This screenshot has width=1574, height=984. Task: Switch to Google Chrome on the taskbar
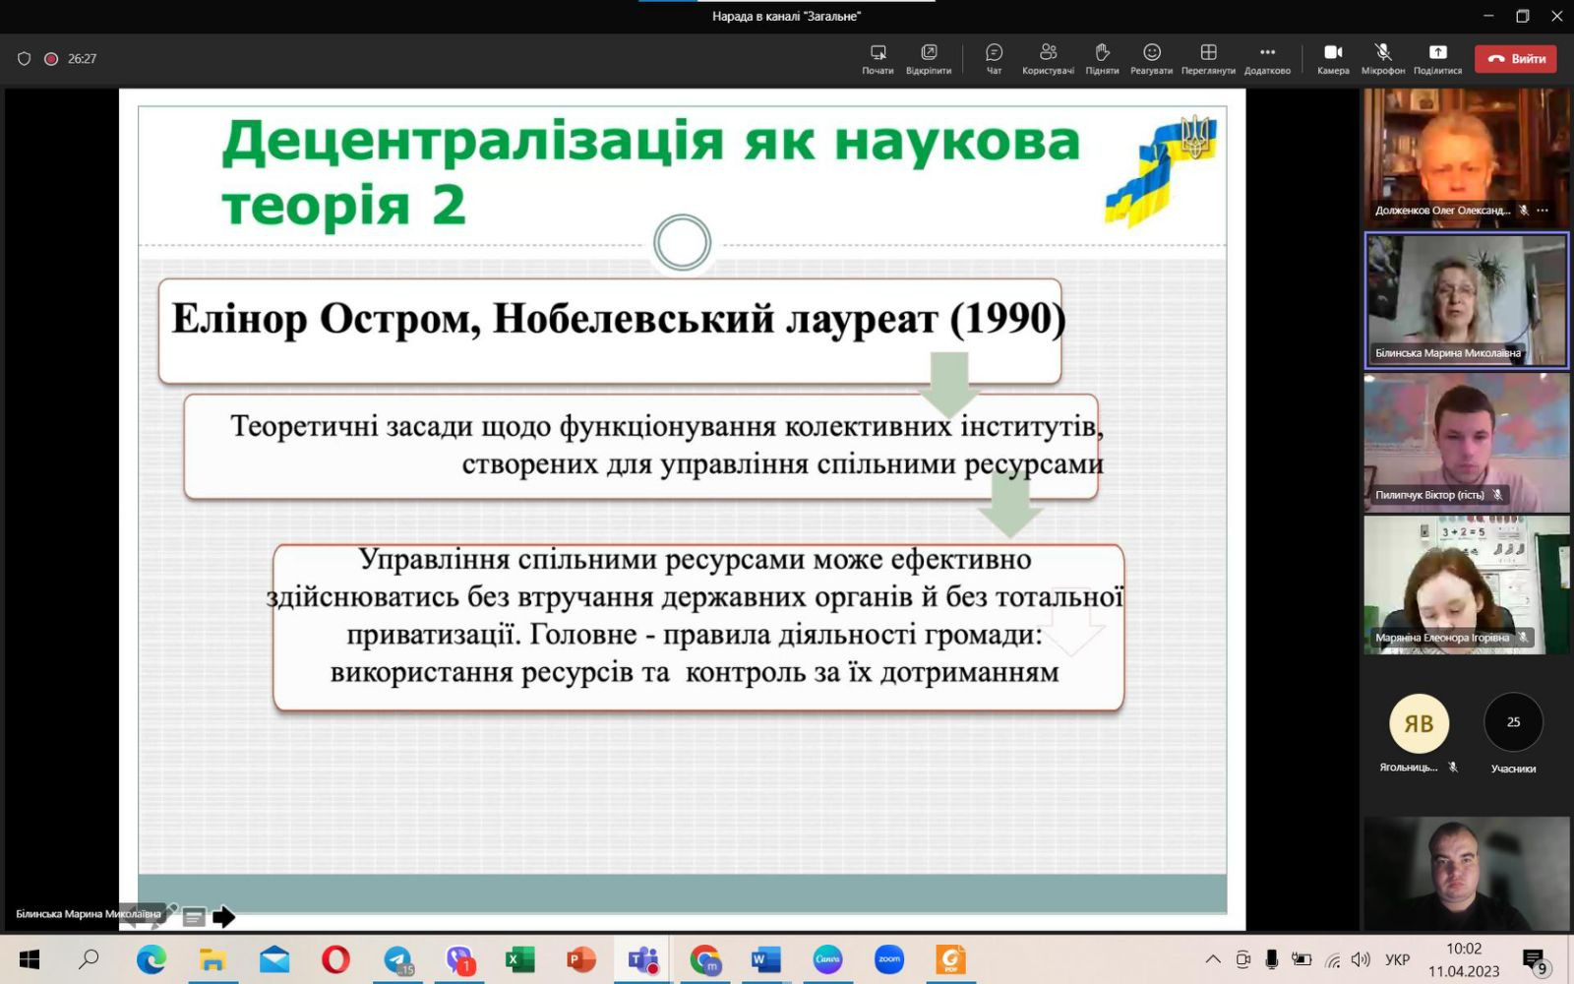704,959
